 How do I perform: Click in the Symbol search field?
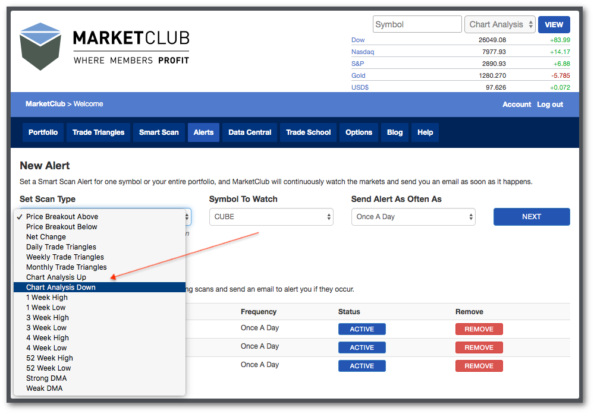(x=417, y=24)
